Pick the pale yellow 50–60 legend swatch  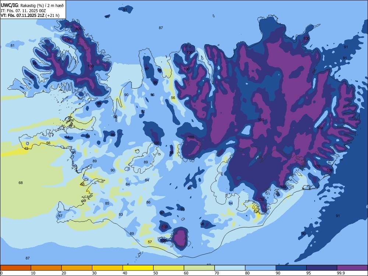(x=169, y=268)
